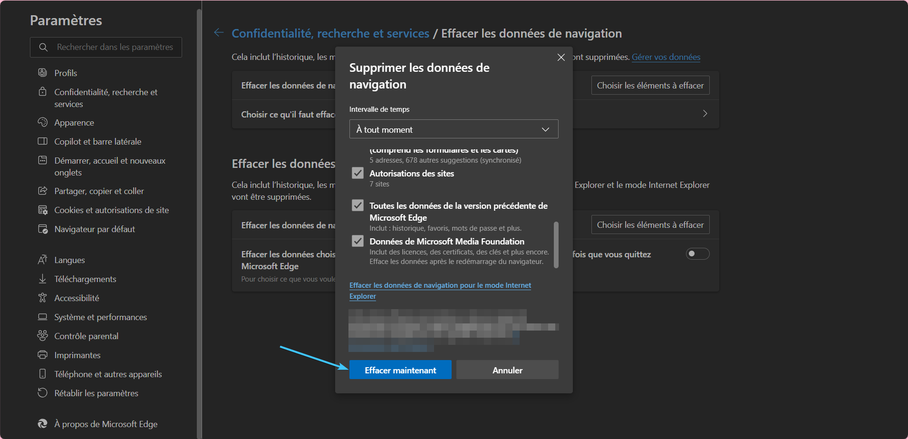
Task: Open the clear Internet Explorer mode data link
Action: point(440,291)
